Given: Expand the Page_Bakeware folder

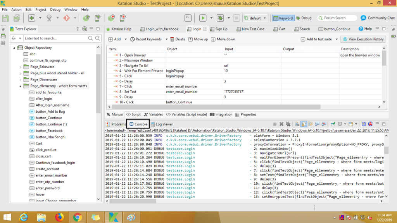Looking at the screenshot, I should (21, 67).
